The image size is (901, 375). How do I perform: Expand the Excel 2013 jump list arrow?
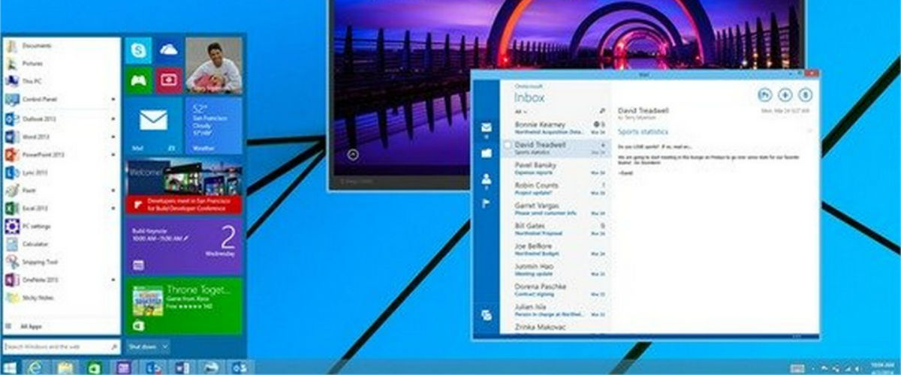[x=114, y=208]
